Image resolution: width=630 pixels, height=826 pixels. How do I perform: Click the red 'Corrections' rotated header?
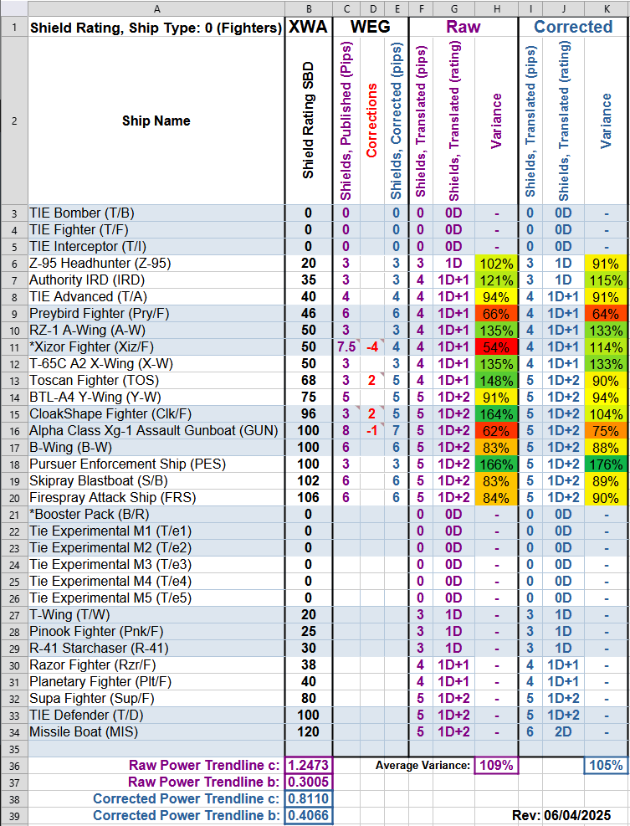pyautogui.click(x=371, y=121)
